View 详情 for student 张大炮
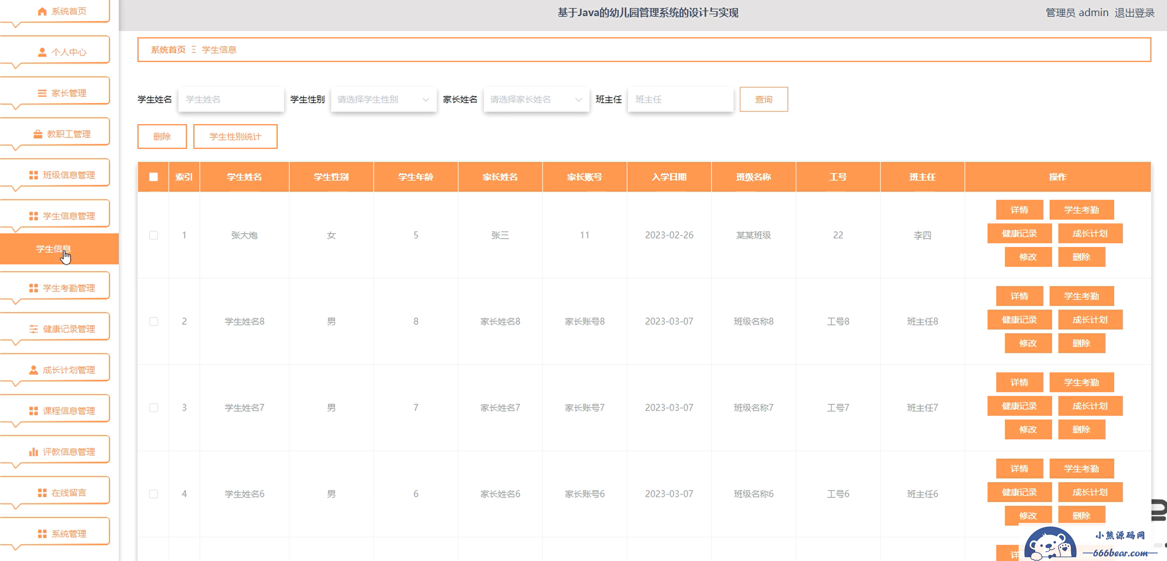1167x561 pixels. tap(1019, 210)
